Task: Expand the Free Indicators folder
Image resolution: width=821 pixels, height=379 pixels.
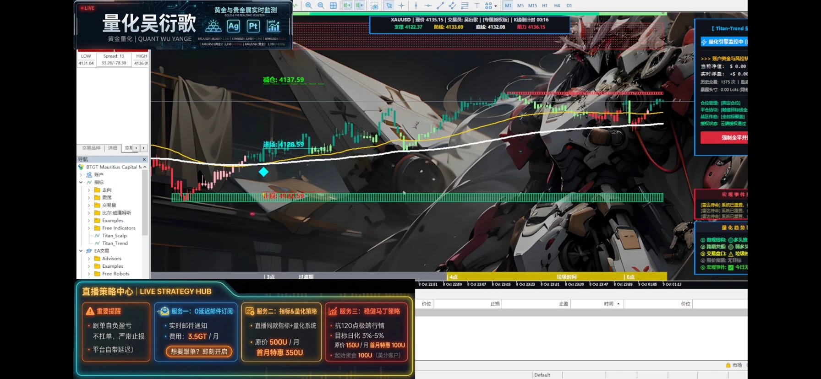Action: pos(89,228)
